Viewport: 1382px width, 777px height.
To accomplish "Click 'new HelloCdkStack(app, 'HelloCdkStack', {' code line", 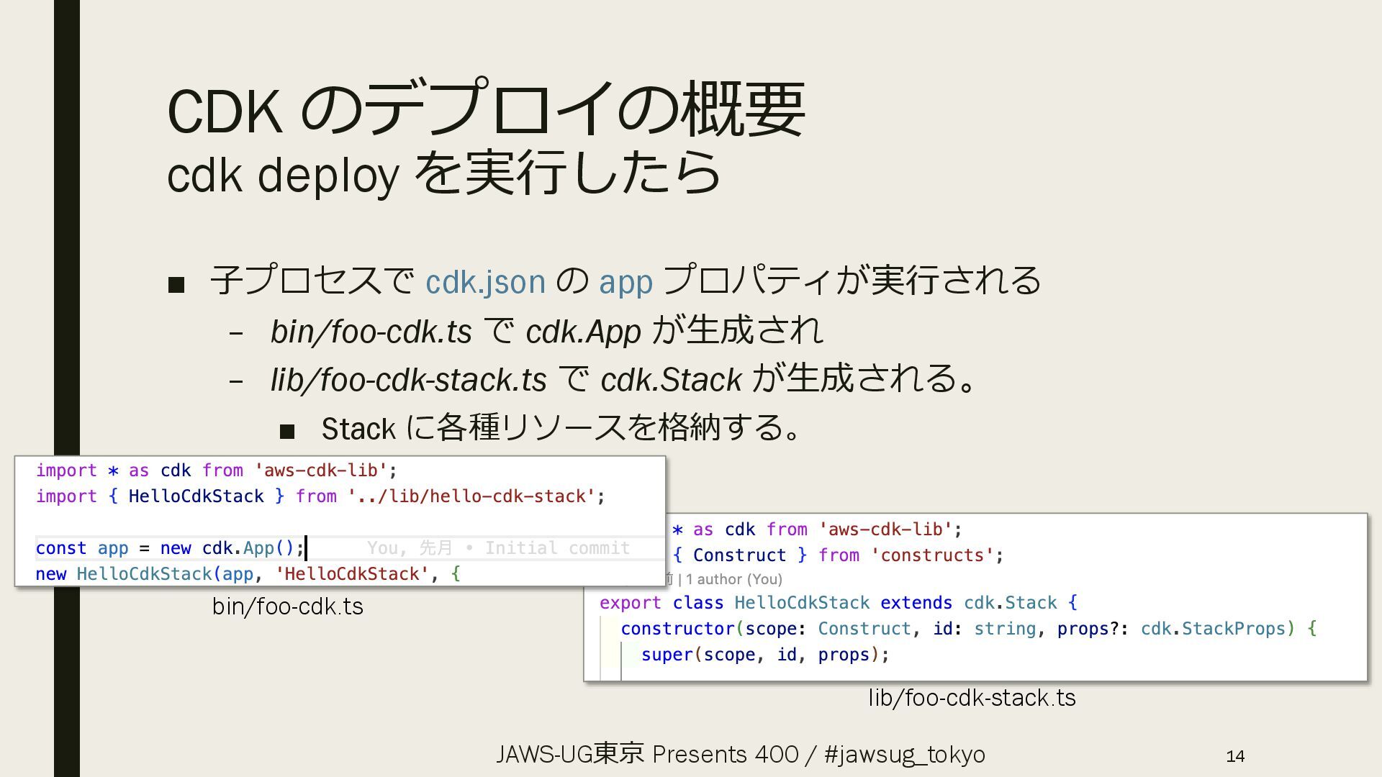I will (x=248, y=574).
